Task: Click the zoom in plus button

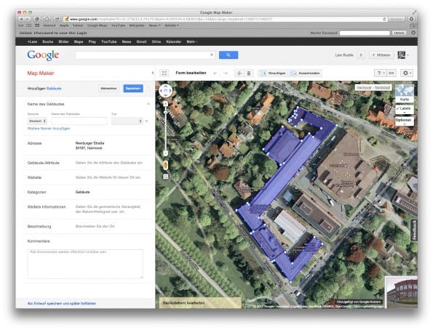Action: (x=165, y=104)
